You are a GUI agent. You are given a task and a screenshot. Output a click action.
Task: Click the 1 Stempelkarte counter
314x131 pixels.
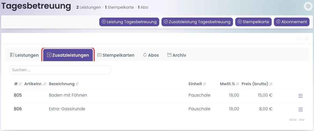[x=119, y=7]
